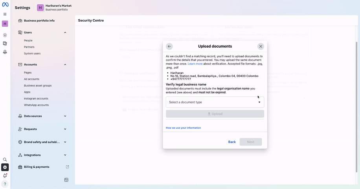Click the search magnifier icon
This screenshot has height=189, width=360.
click(5, 159)
